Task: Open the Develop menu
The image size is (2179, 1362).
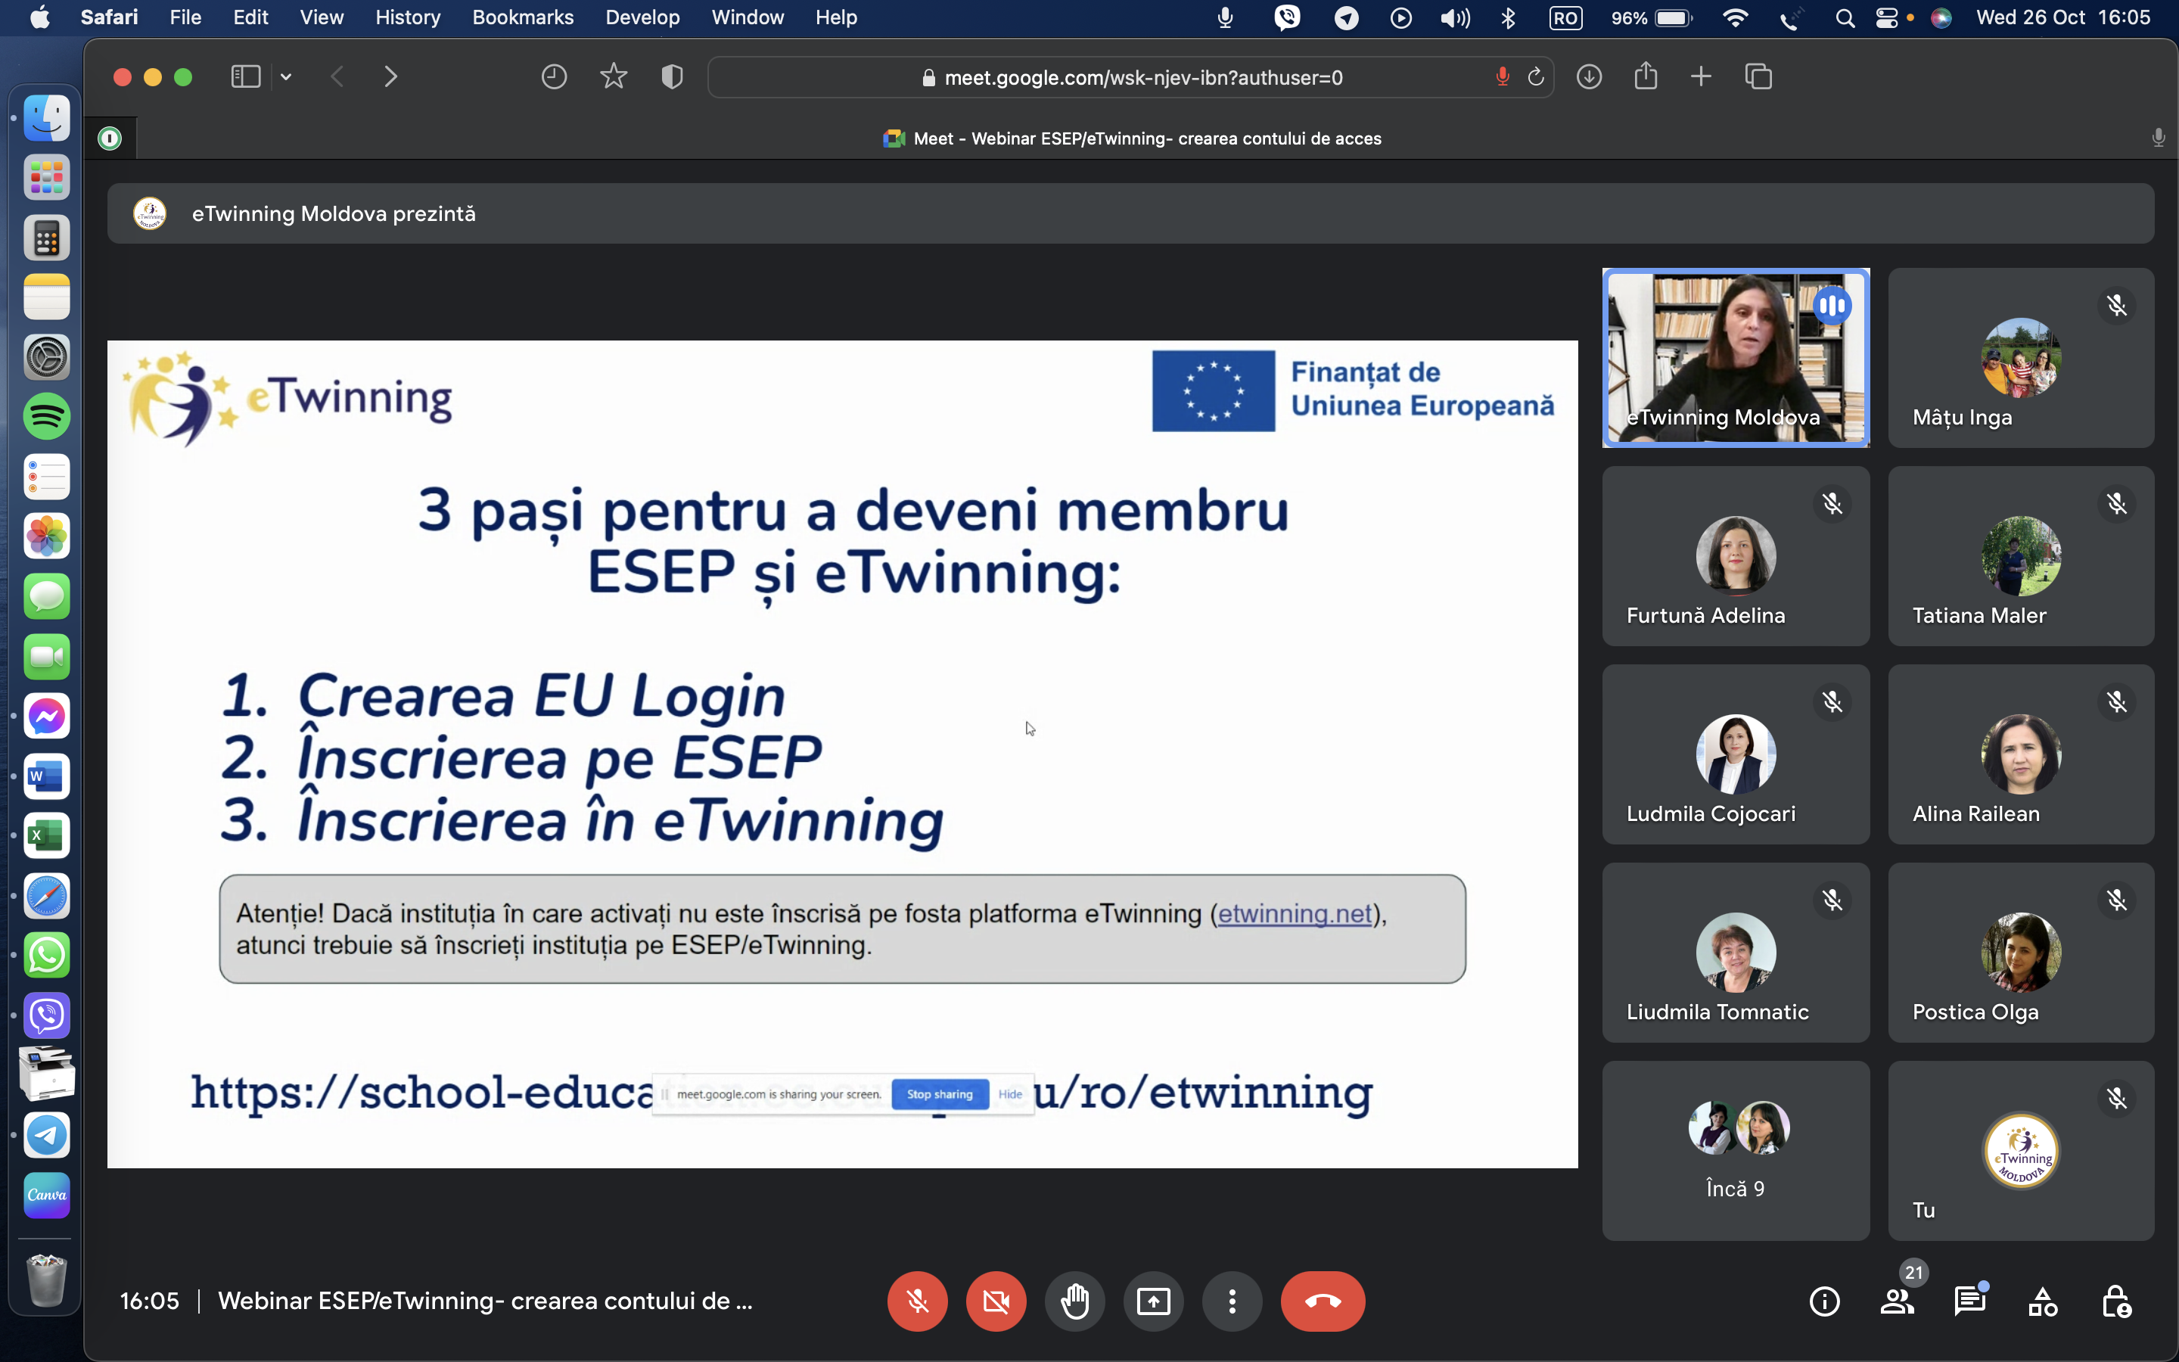Action: coord(643,17)
